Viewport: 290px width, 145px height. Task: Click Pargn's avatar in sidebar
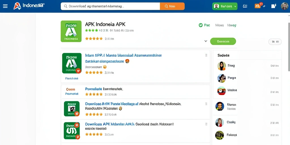(221, 78)
